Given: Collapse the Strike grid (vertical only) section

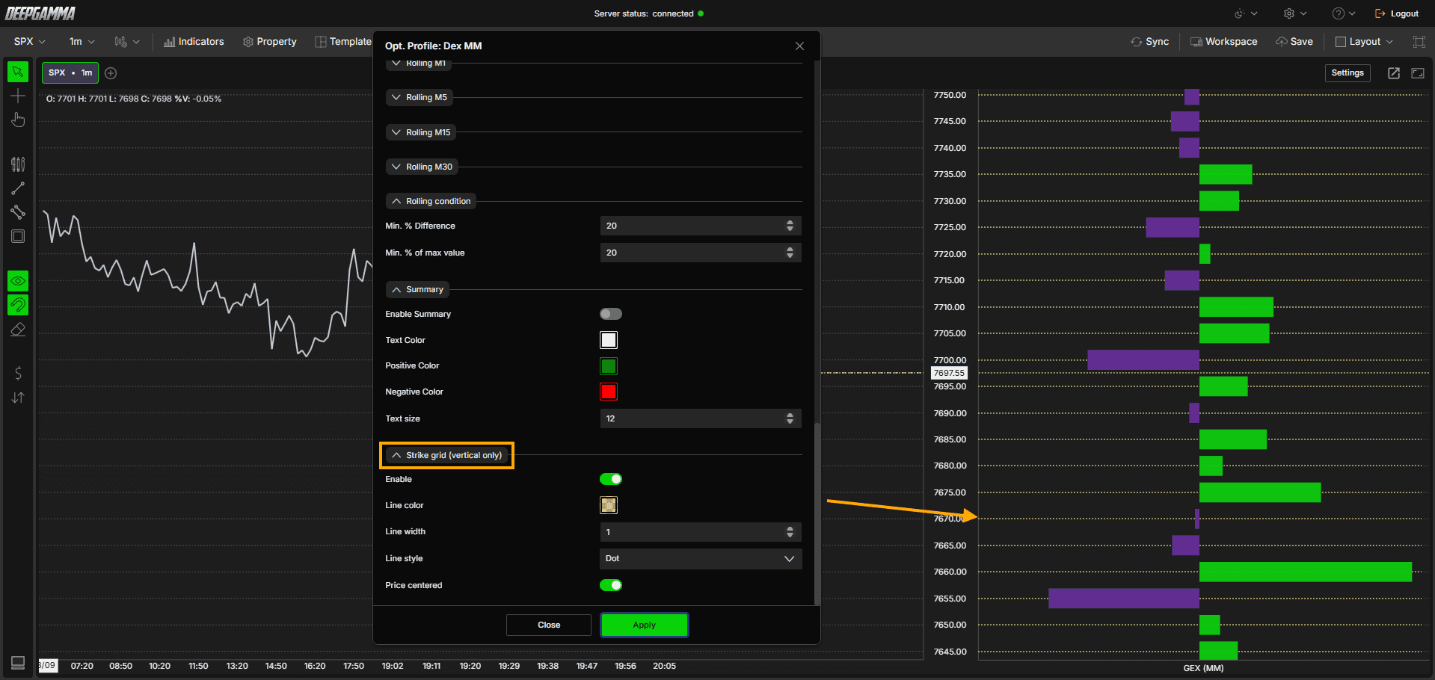Looking at the screenshot, I should pyautogui.click(x=447, y=455).
